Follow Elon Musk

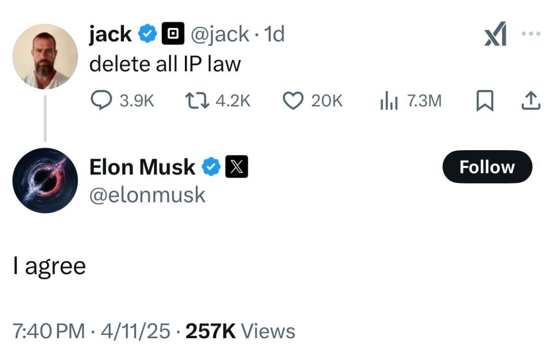[487, 167]
